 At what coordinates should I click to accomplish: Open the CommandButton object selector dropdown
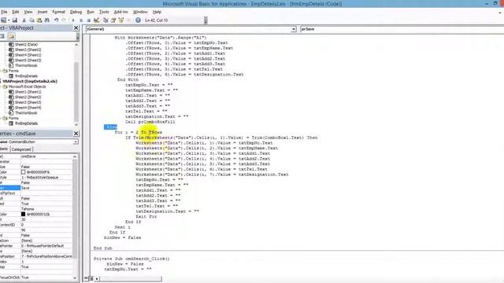76,141
